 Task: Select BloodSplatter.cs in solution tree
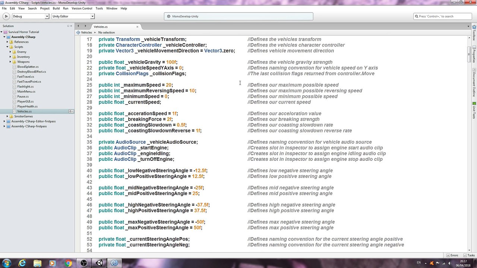click(28, 67)
